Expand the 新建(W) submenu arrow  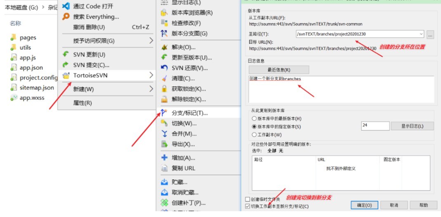(151, 89)
